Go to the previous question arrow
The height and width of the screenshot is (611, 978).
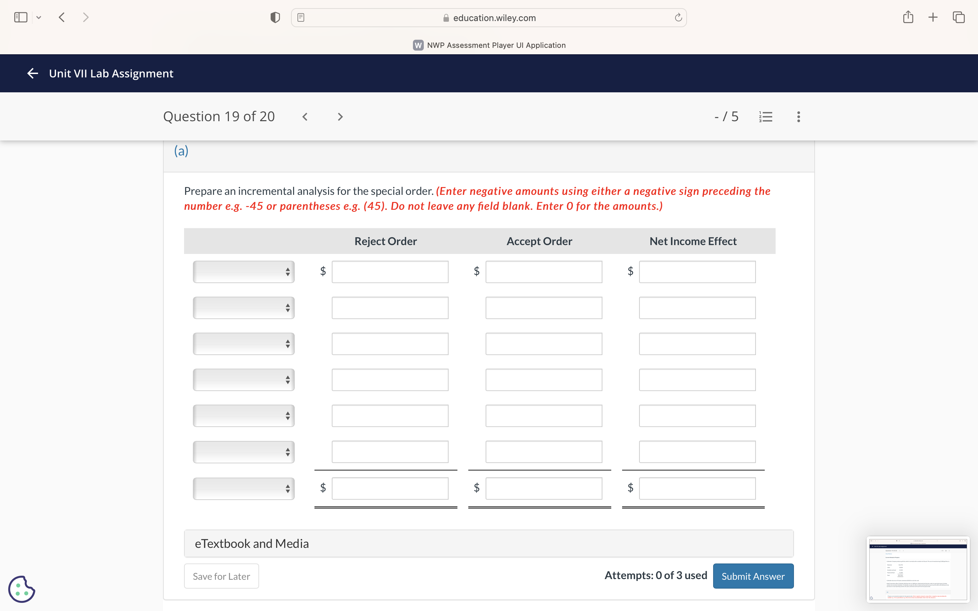pyautogui.click(x=305, y=117)
